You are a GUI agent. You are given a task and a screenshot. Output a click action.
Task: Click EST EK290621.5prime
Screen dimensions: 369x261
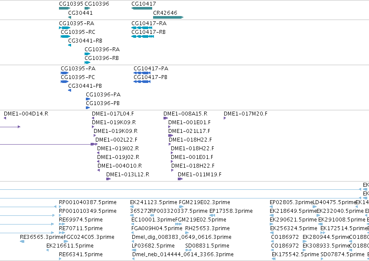click(x=293, y=220)
